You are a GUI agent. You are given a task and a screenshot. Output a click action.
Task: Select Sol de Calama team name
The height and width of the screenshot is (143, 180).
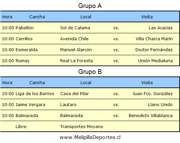(x=75, y=28)
